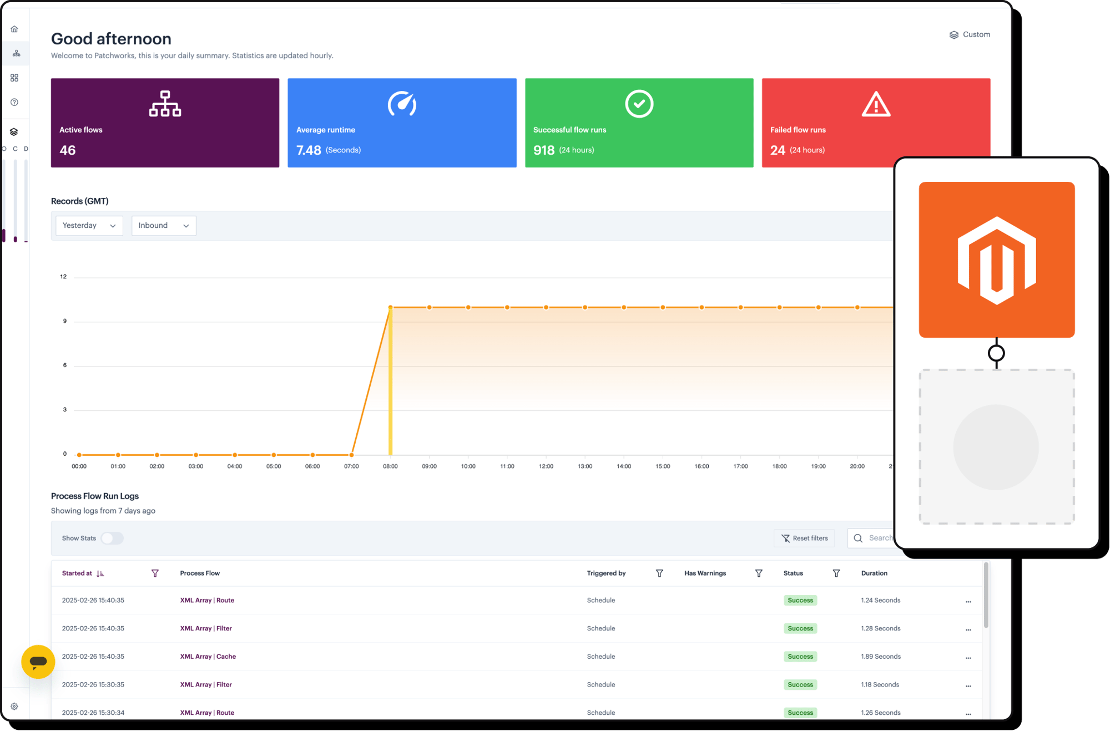Screen dimensions: 1110x732
Task: Open the yellow chat support bubble
Action: click(38, 662)
